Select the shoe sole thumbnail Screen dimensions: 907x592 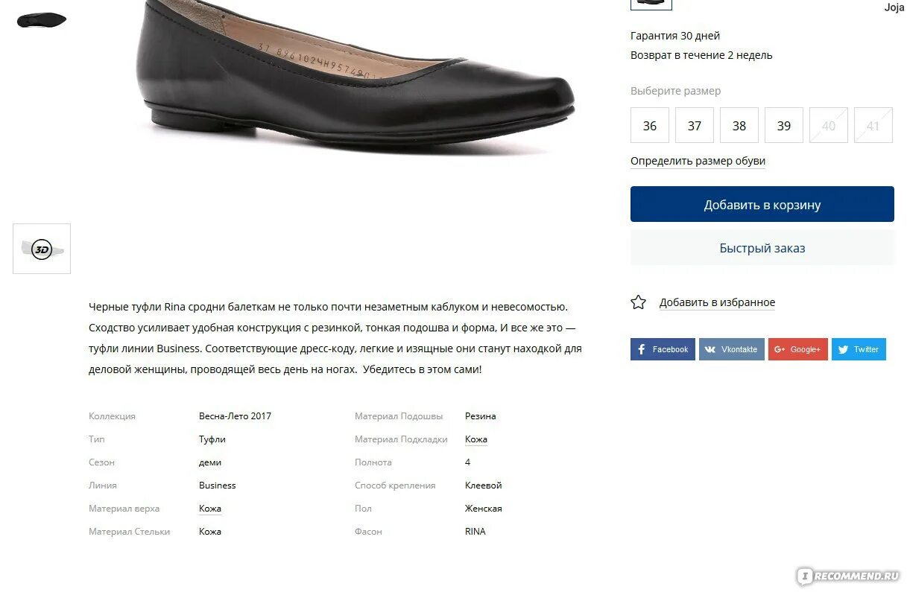tap(42, 20)
